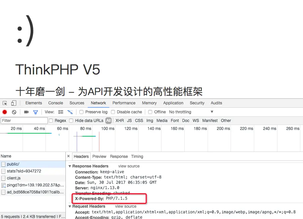
Task: Click document icon next to public/
Action: click(3, 164)
